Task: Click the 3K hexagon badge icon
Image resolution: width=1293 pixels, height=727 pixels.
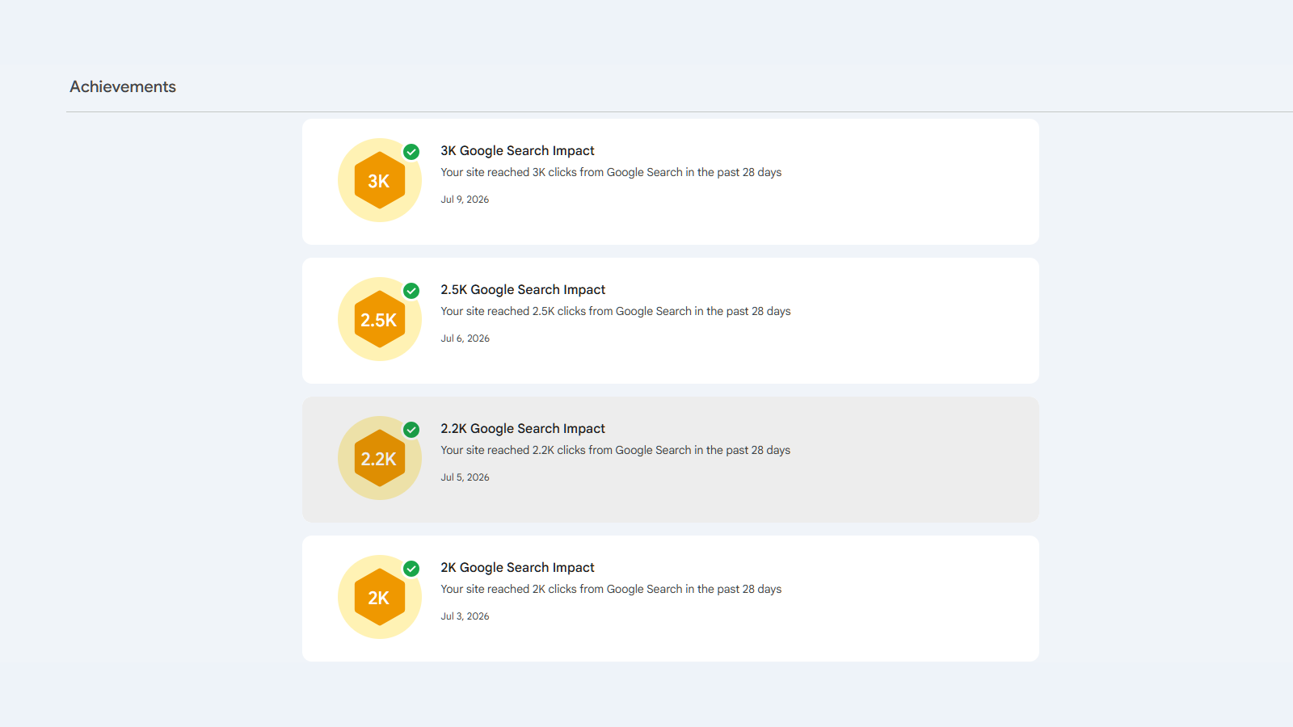Action: click(x=379, y=180)
